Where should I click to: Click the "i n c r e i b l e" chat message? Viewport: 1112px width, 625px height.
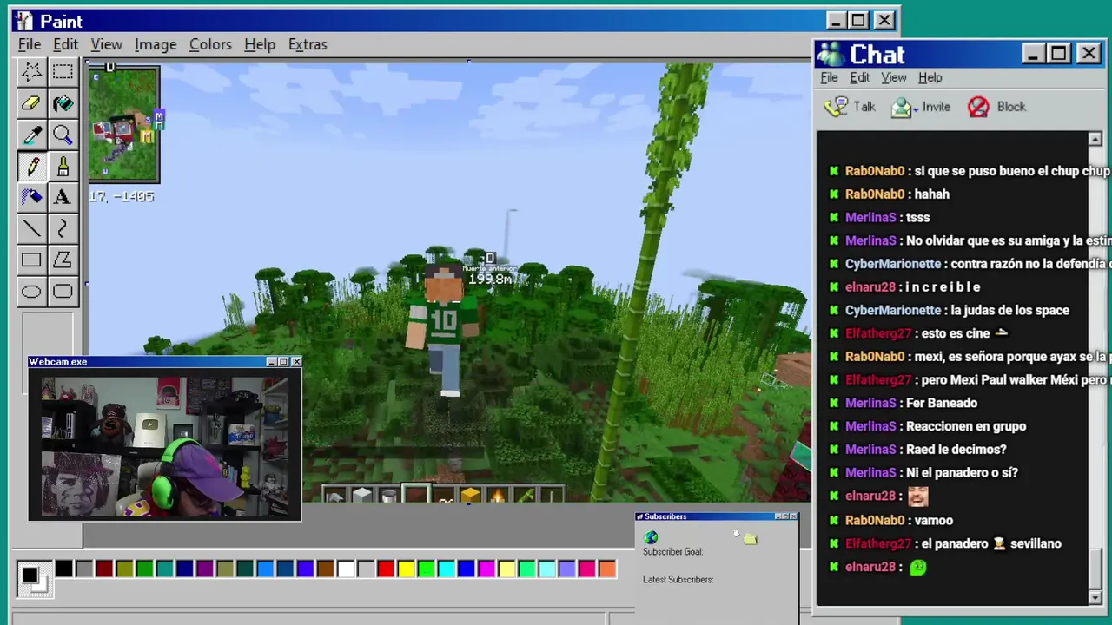(x=943, y=286)
